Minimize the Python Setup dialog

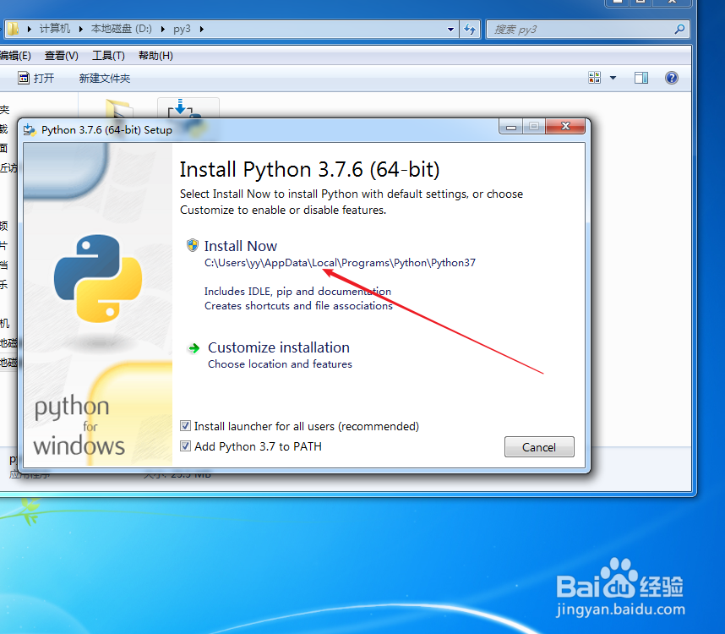[x=511, y=127]
